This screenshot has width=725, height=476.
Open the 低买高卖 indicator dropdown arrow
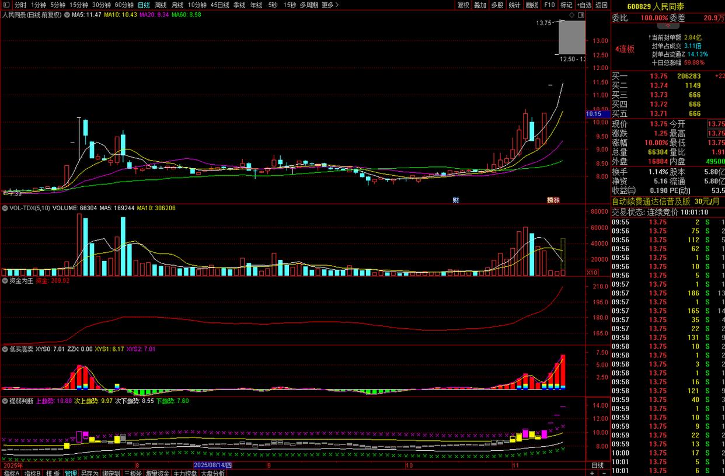pyautogui.click(x=5, y=349)
